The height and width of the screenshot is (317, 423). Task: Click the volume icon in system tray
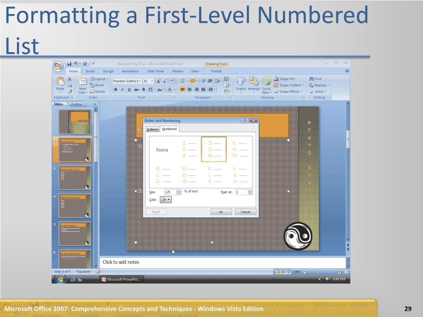328,279
